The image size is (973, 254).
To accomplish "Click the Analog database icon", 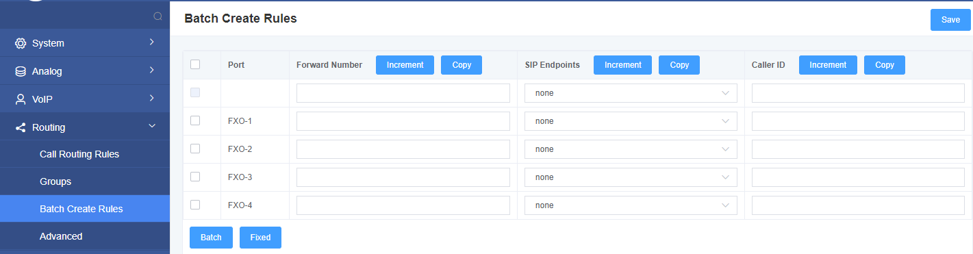I will point(21,71).
